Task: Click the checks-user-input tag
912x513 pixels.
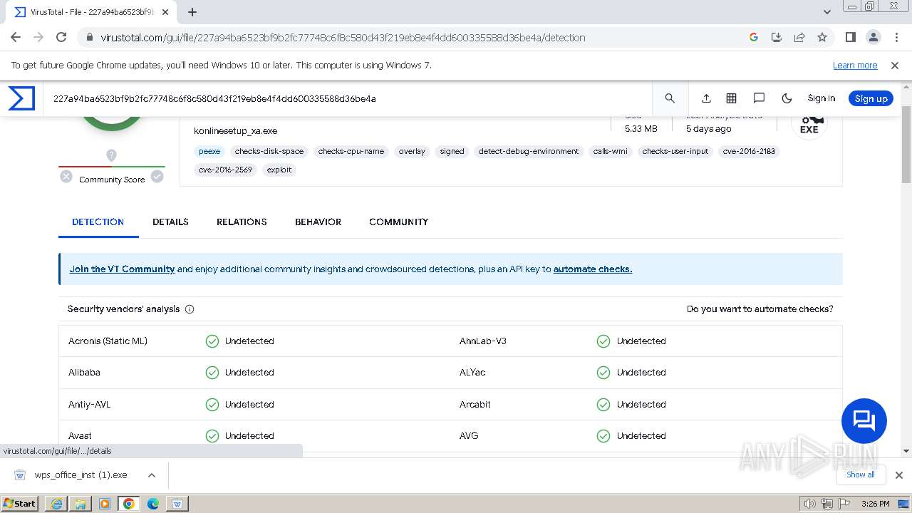Action: pyautogui.click(x=675, y=151)
